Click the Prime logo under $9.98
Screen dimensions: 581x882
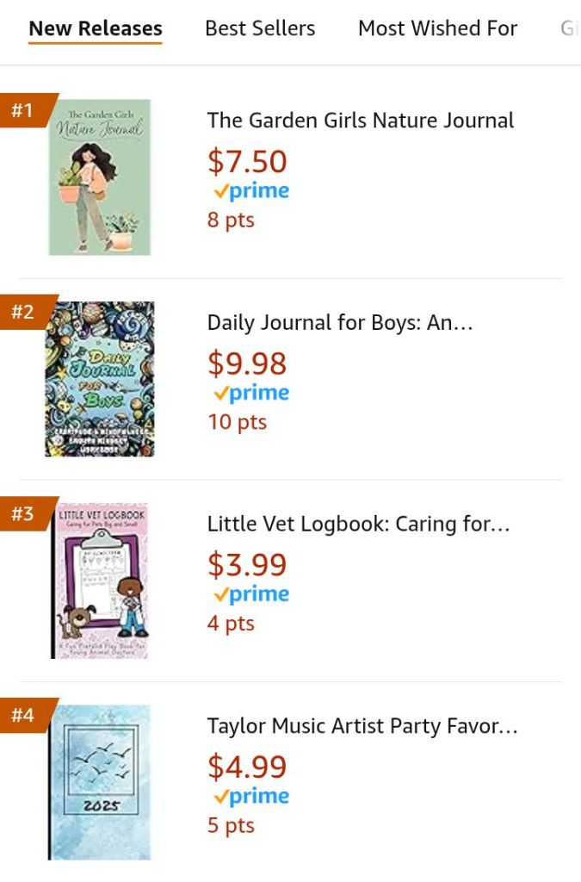(251, 393)
